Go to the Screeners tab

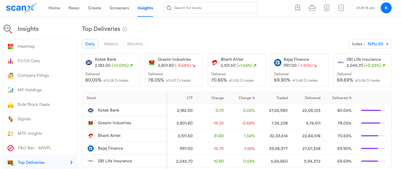coord(119,8)
